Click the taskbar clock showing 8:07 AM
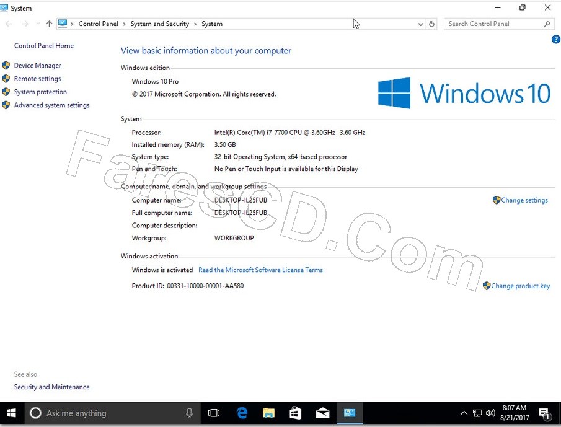 pos(515,413)
